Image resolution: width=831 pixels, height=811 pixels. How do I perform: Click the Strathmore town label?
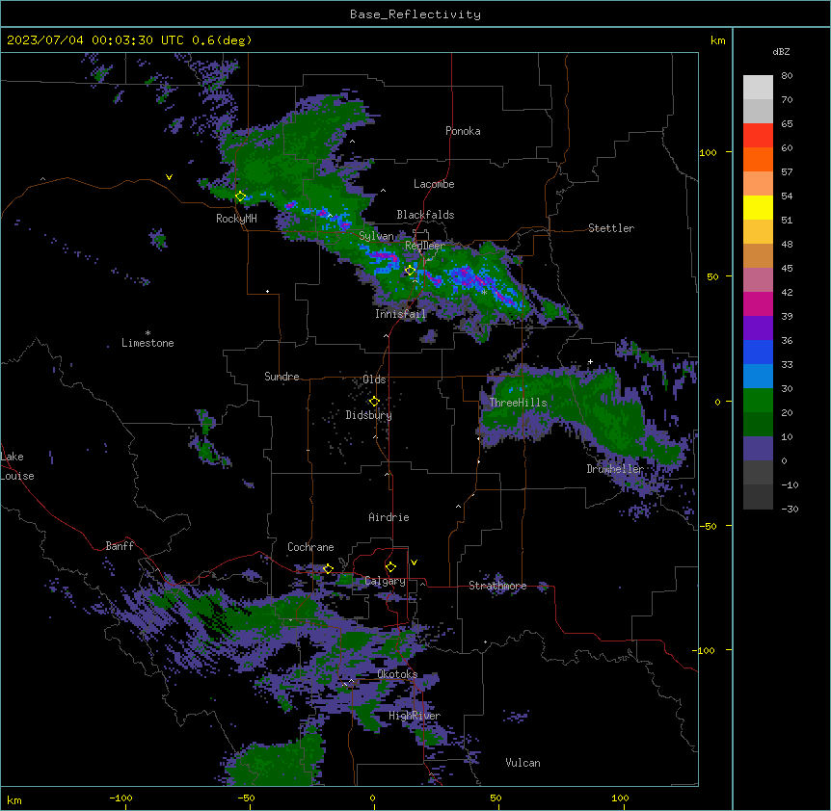coord(497,586)
